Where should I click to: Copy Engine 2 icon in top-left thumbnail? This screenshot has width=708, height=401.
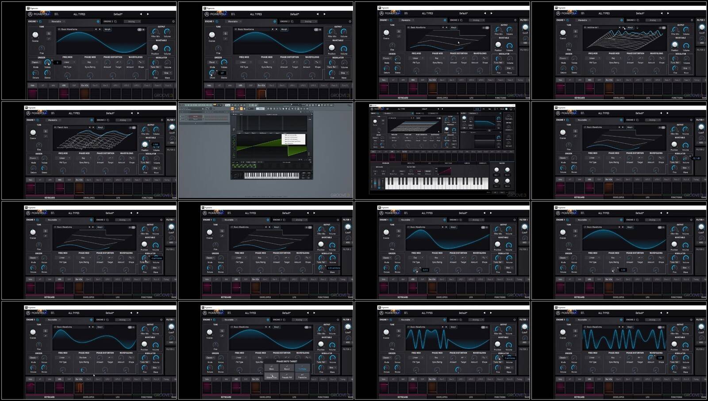[x=115, y=21]
